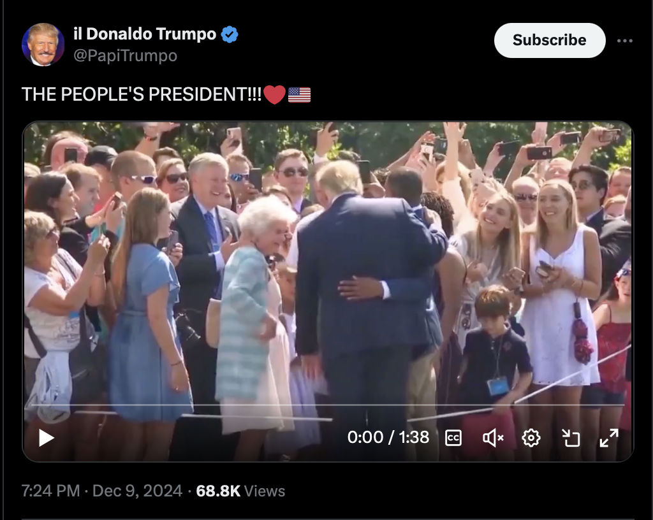The image size is (653, 520).
Task: Expand video to fullscreen
Action: coord(609,438)
